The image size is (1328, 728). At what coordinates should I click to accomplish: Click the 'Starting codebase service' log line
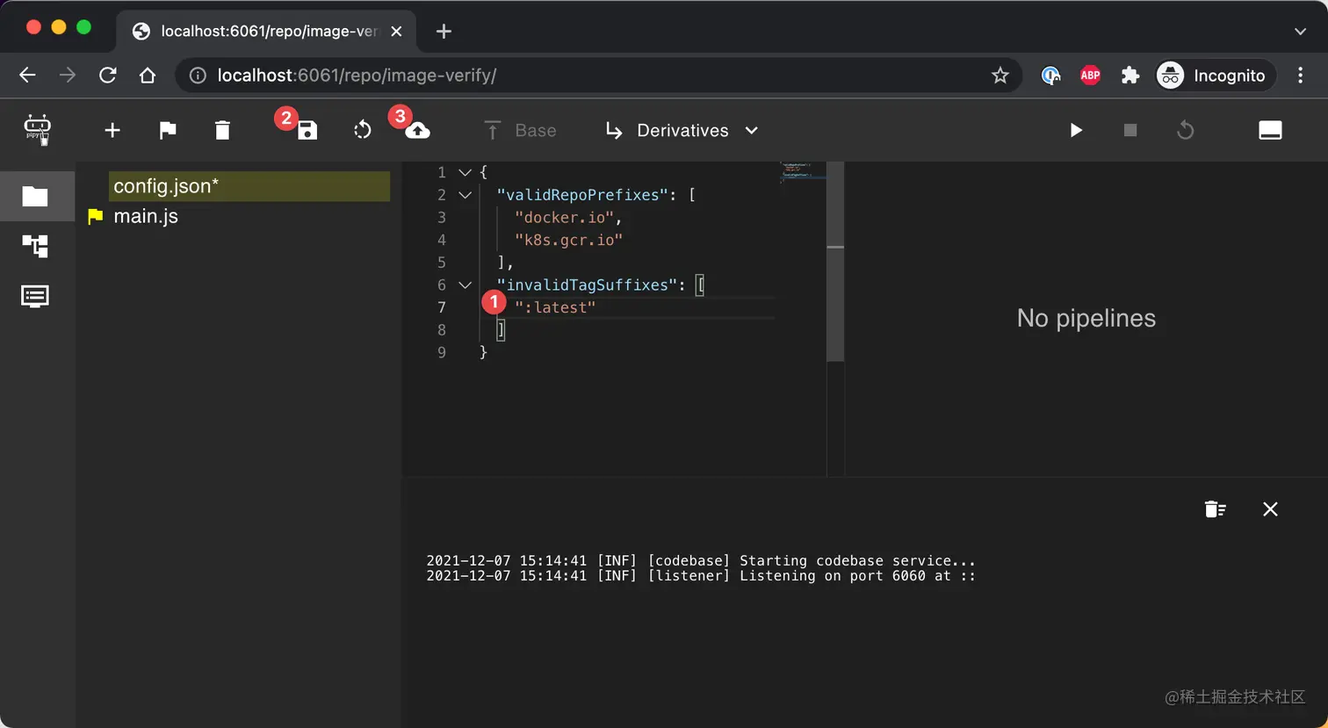click(701, 560)
